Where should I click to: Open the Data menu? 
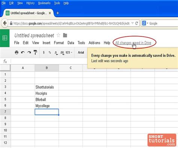(x=71, y=43)
